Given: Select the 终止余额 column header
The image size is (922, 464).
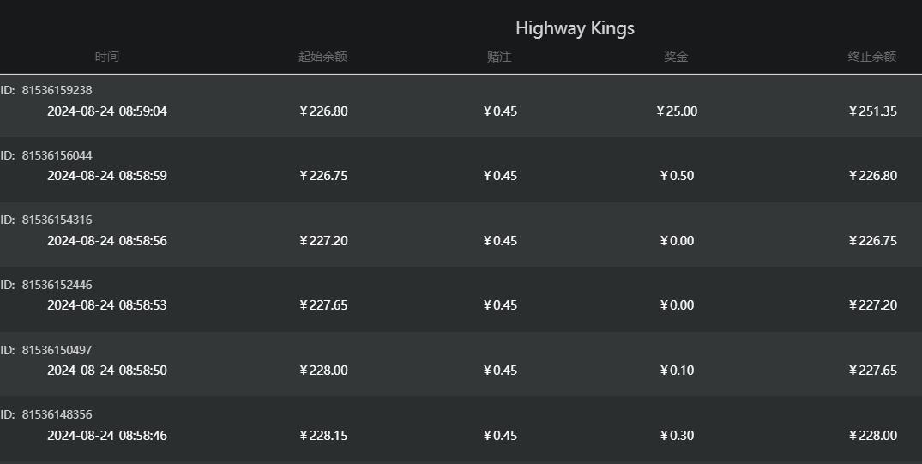Looking at the screenshot, I should [x=871, y=57].
